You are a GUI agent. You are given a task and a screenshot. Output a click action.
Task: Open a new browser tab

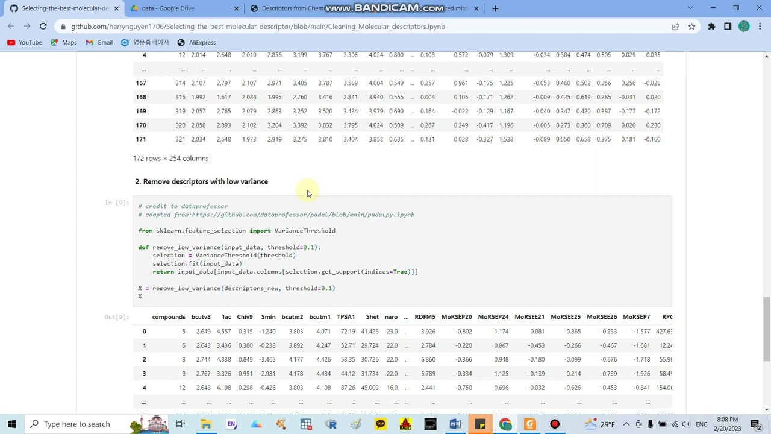495,8
